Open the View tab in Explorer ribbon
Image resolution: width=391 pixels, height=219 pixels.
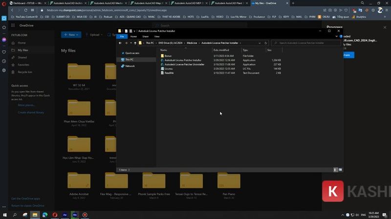pyautogui.click(x=157, y=37)
